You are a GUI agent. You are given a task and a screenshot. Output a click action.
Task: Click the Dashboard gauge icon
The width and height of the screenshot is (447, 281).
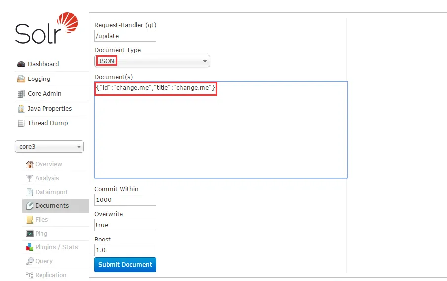pyautogui.click(x=21, y=64)
